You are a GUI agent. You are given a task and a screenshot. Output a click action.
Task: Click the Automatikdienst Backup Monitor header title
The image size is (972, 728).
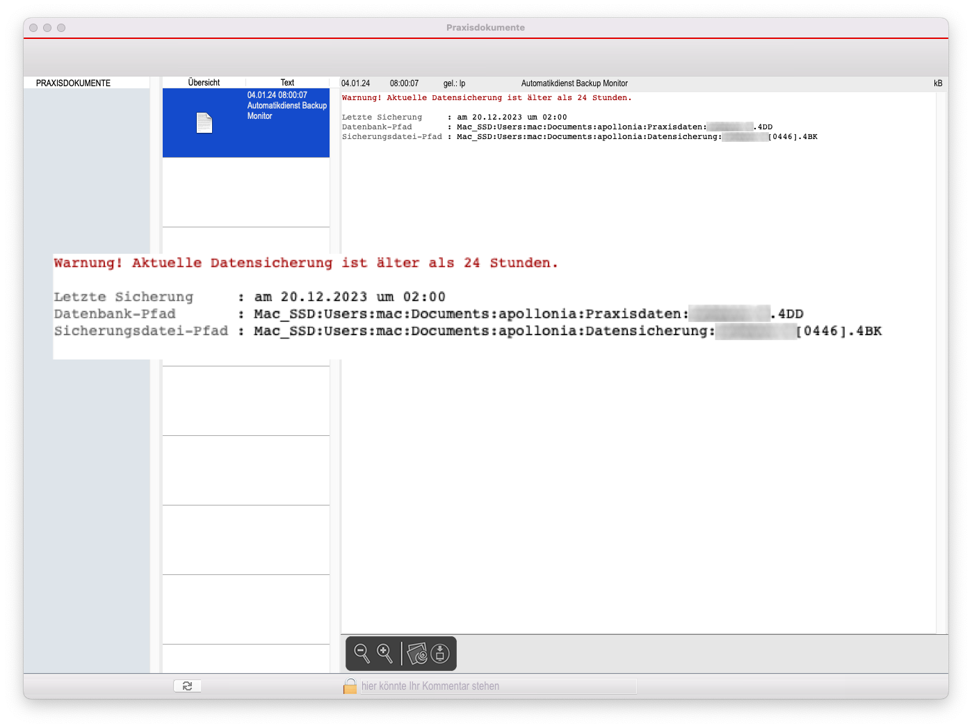(574, 83)
